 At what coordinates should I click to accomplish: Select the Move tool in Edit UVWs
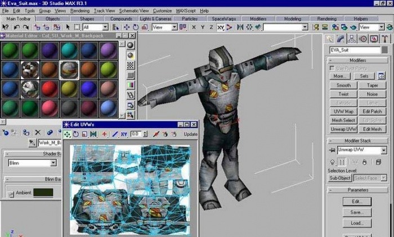68,134
